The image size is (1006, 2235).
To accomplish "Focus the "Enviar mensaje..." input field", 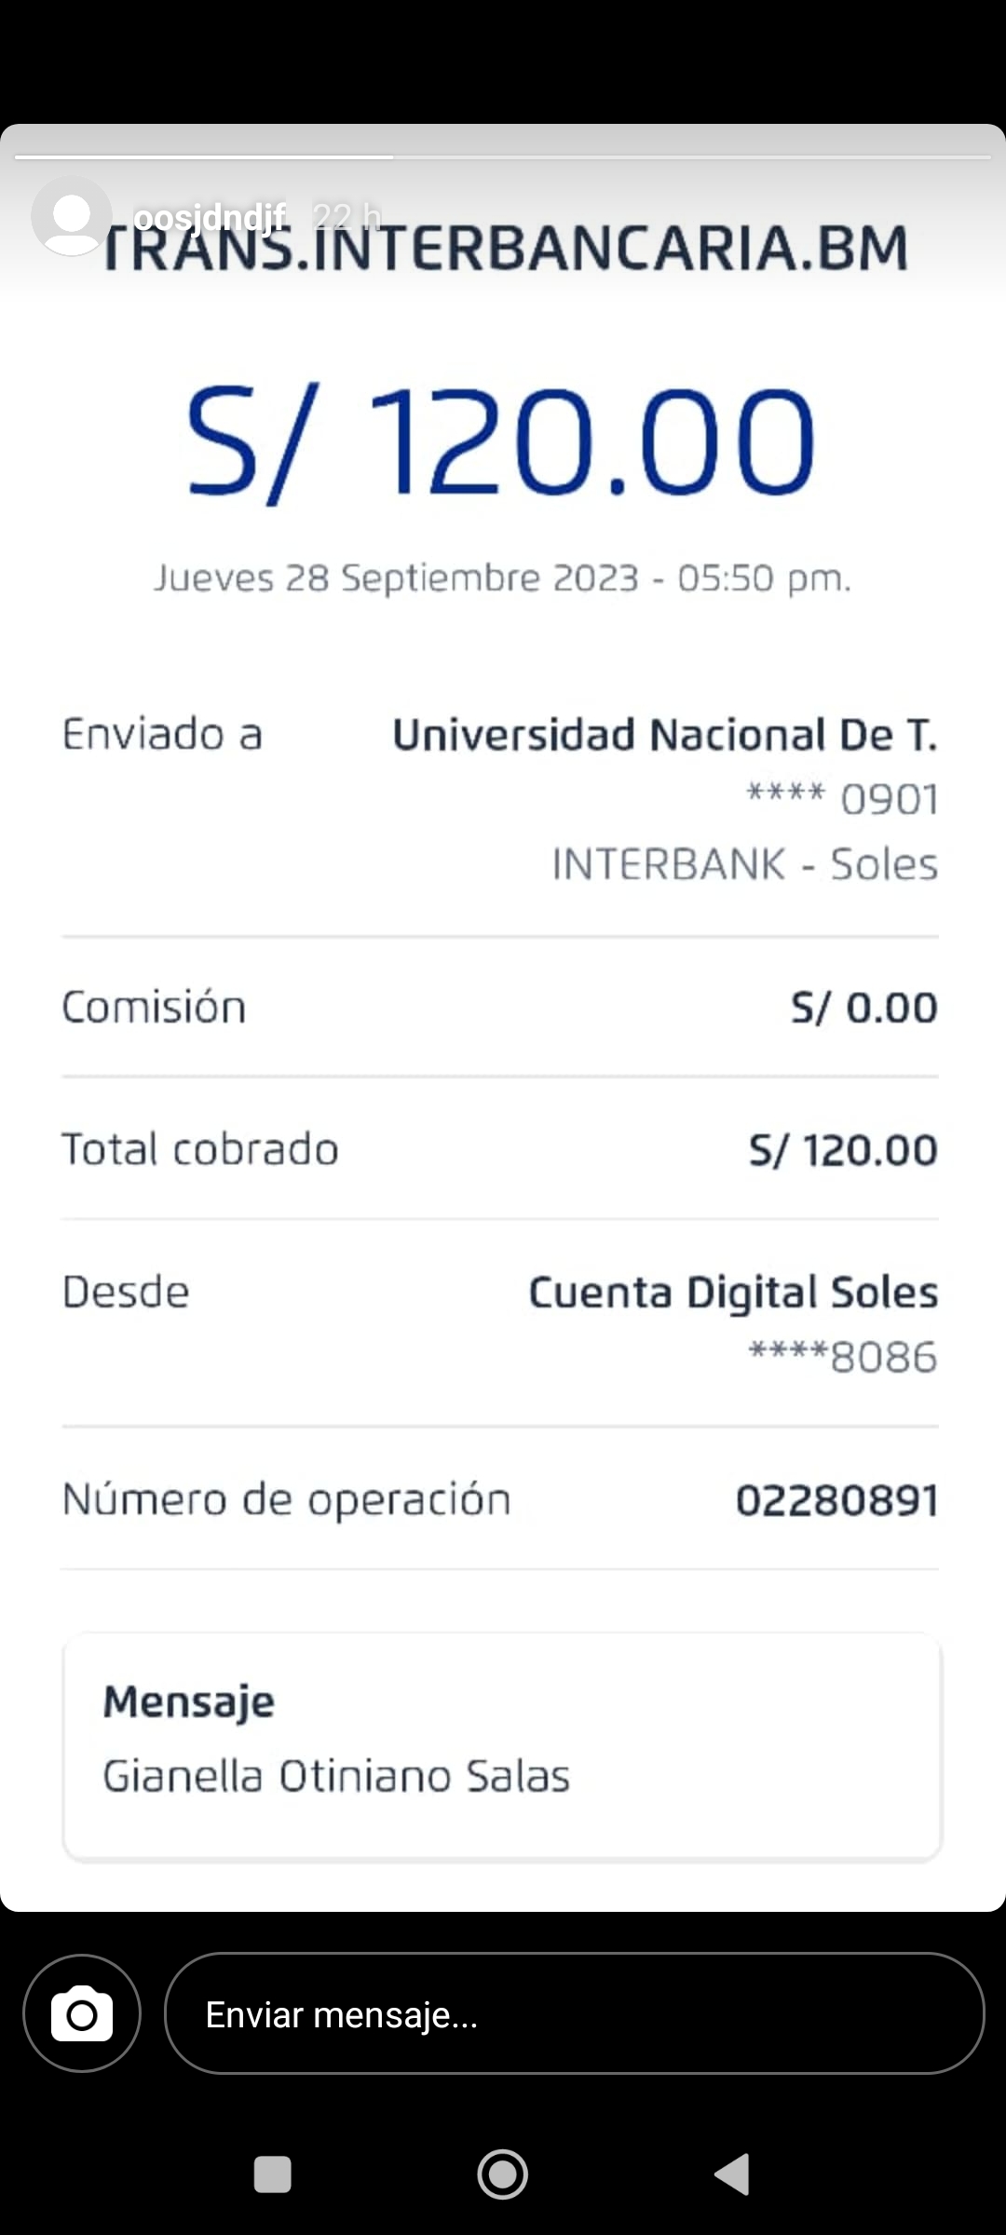I will [x=574, y=2013].
